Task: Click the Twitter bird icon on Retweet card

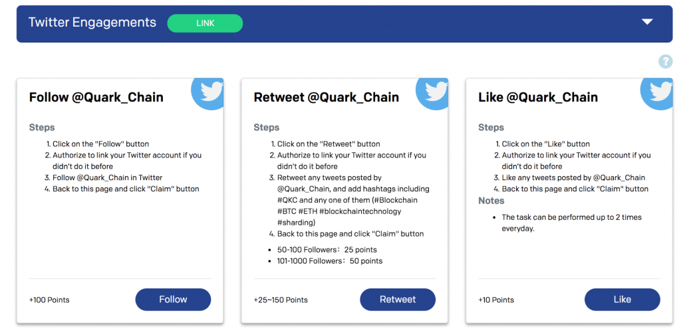Action: tap(433, 93)
